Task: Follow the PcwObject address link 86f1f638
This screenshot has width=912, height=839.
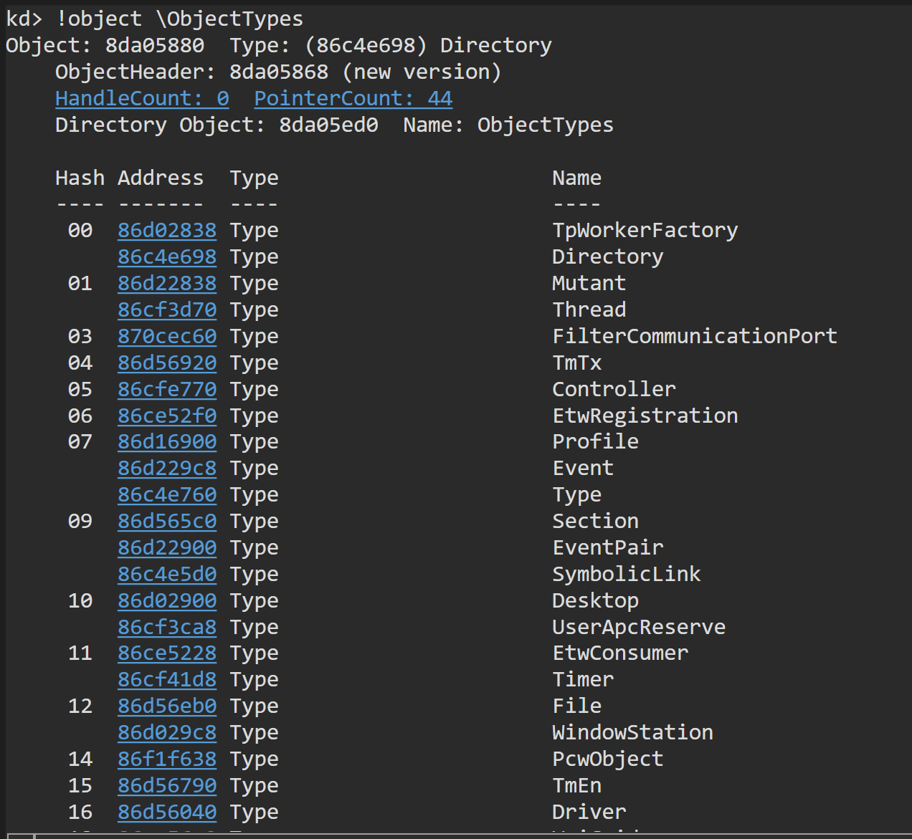Action: (167, 759)
